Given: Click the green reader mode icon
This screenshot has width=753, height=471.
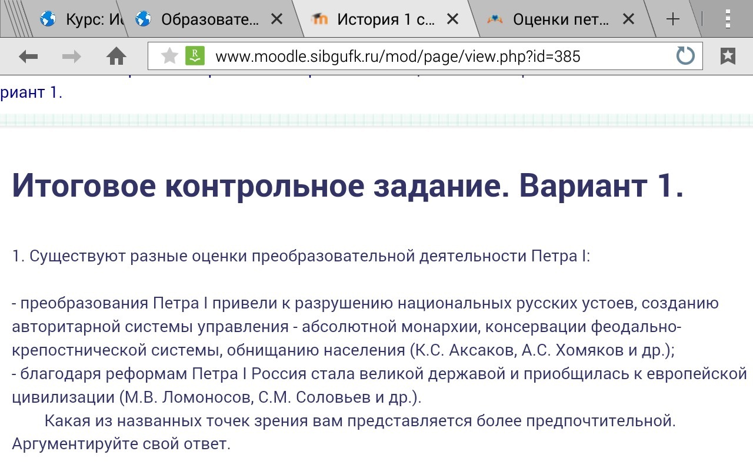Looking at the screenshot, I should (195, 57).
